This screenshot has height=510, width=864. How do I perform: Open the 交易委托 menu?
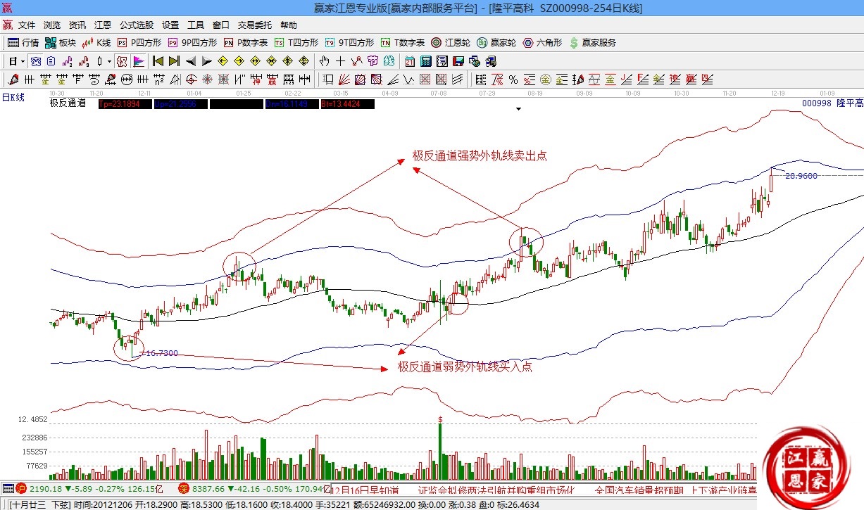pyautogui.click(x=255, y=25)
